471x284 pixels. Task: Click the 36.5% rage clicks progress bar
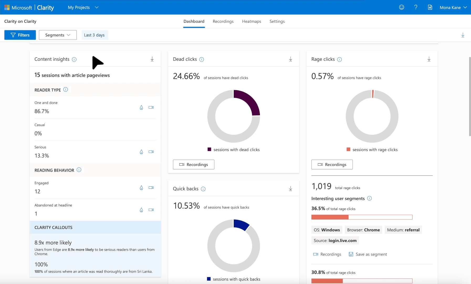362,217
